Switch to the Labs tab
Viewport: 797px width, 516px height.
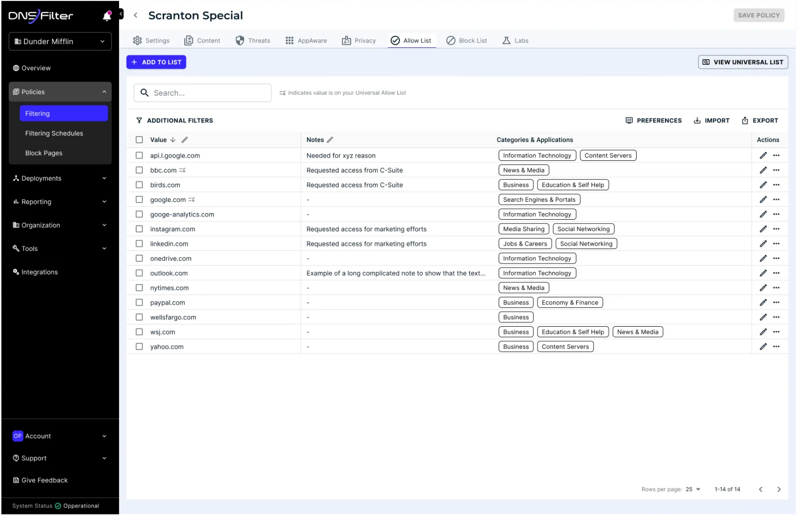click(x=516, y=40)
